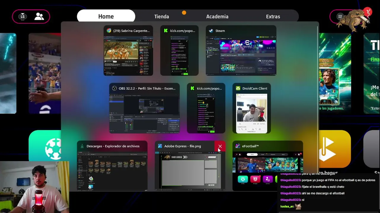Image resolution: width=380 pixels, height=213 pixels.
Task: Click the LS controller icon
Action: pos(23,17)
